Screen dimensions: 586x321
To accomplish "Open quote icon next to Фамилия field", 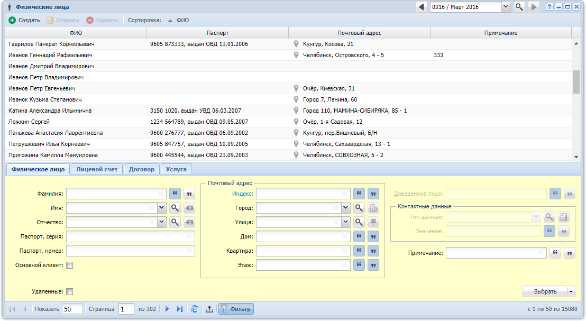I will click(x=175, y=194).
